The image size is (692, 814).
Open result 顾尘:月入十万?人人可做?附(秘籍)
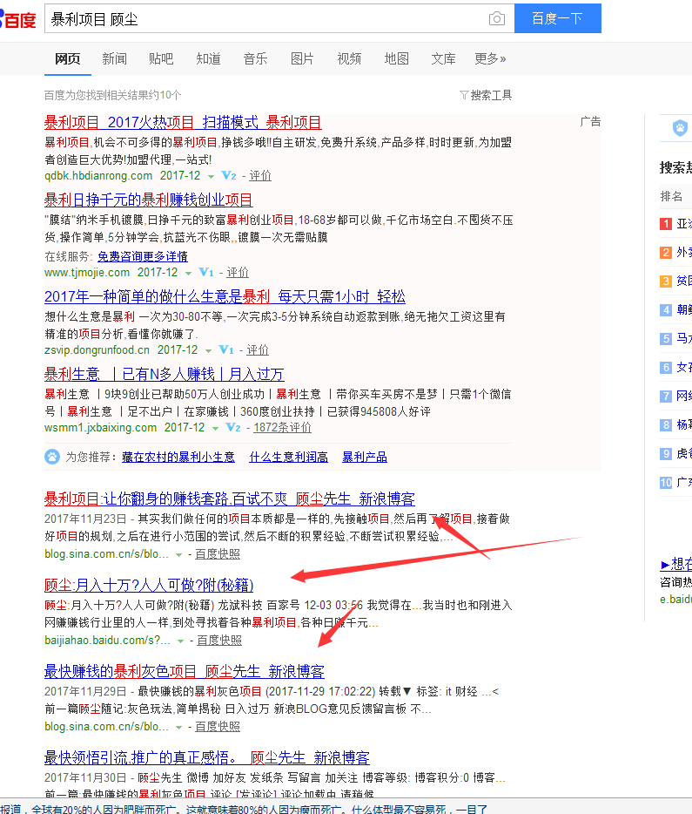click(149, 585)
